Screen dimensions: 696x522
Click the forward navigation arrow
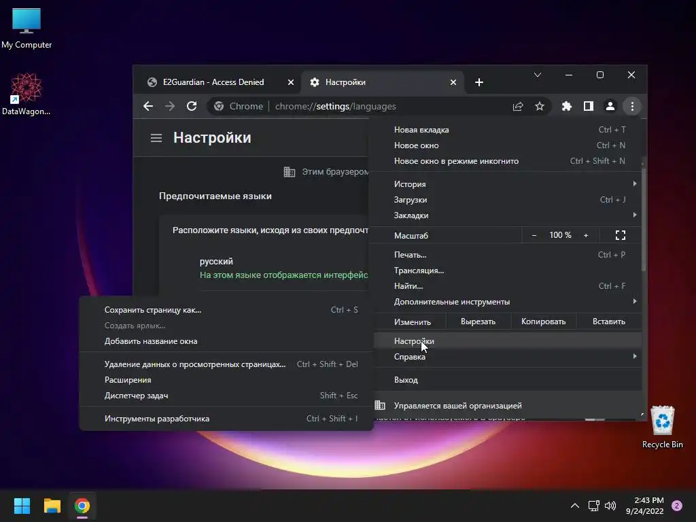[x=169, y=106]
